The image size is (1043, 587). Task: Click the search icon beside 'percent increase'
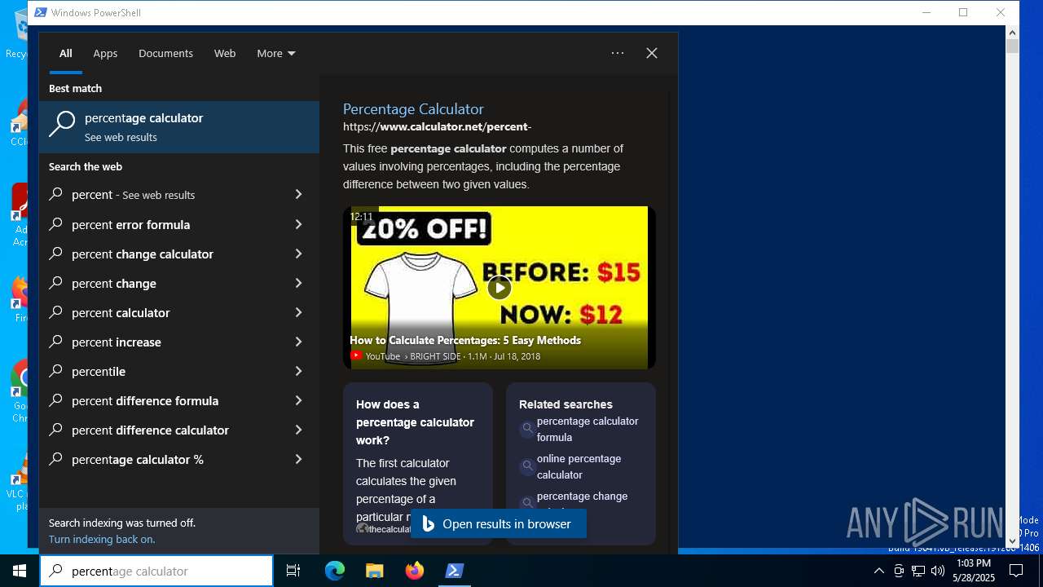56,342
